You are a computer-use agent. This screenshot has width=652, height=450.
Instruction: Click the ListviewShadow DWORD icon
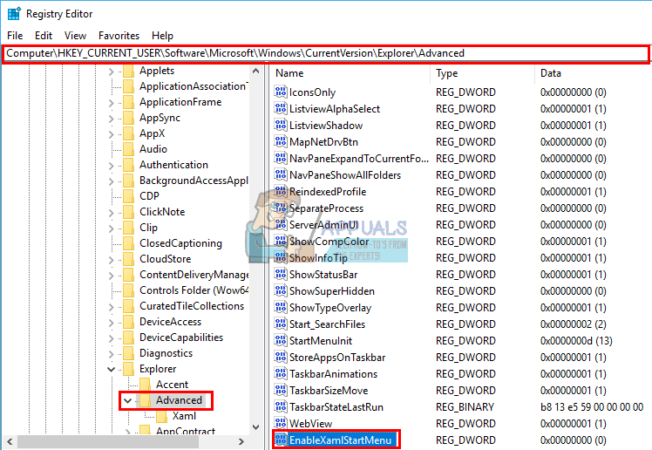tap(281, 126)
